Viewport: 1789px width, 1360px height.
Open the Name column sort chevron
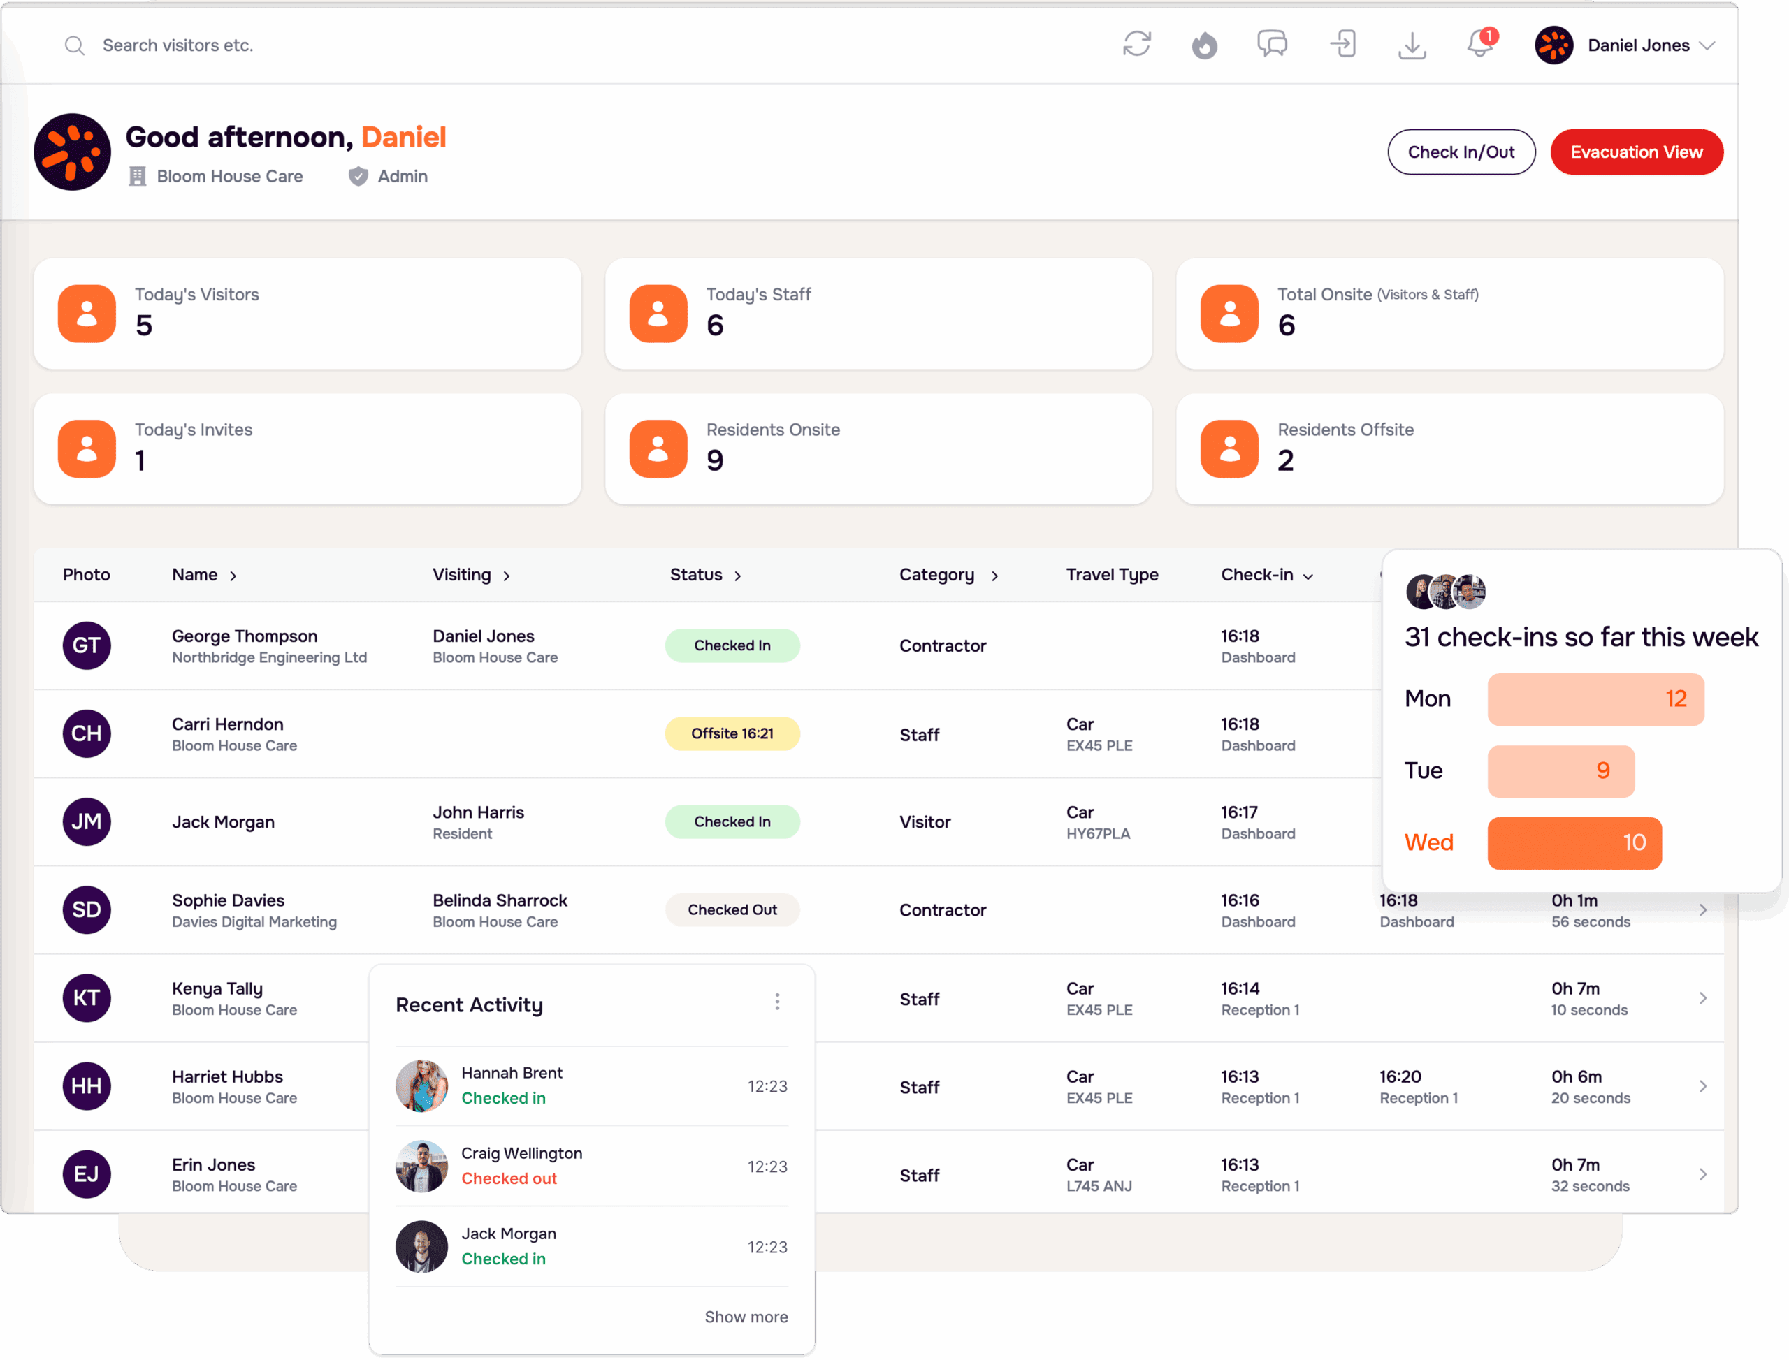pyautogui.click(x=233, y=576)
